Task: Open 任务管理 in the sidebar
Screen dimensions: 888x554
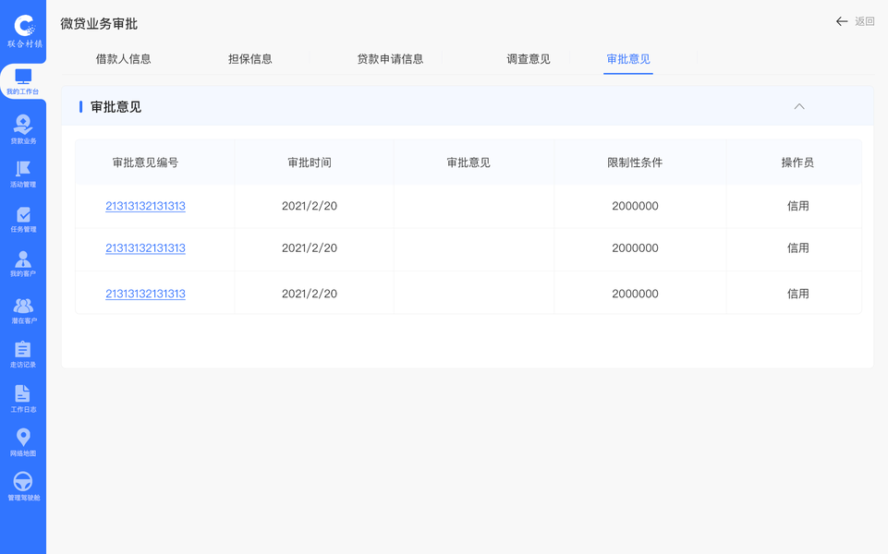Action: (23, 220)
